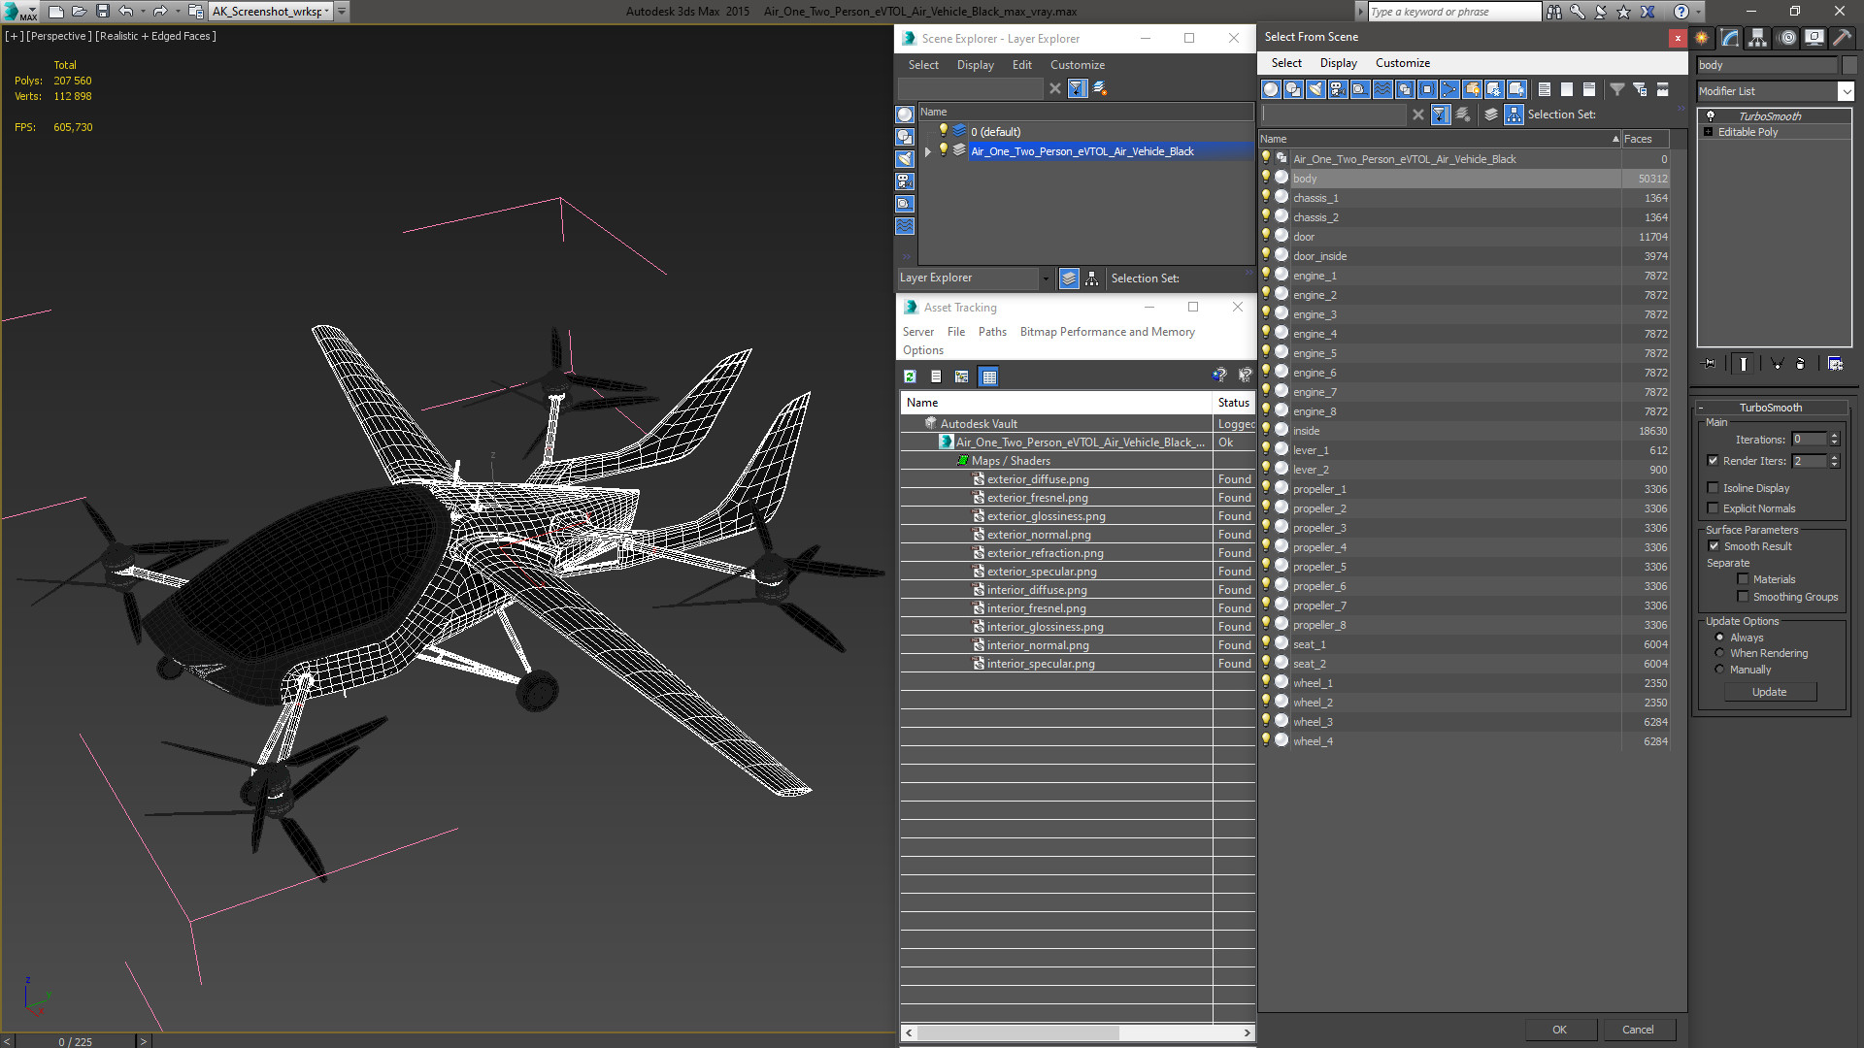Enable Separate by Materials checkbox
Screen dimensions: 1864x1048
(1743, 579)
